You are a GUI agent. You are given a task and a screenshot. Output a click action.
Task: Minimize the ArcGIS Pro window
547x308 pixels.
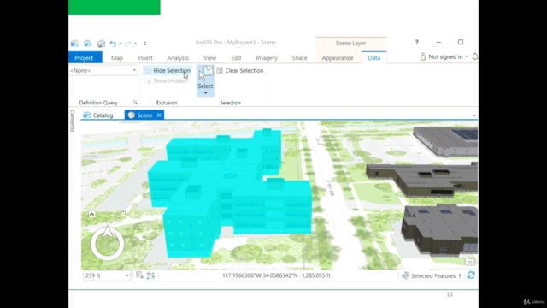438,42
